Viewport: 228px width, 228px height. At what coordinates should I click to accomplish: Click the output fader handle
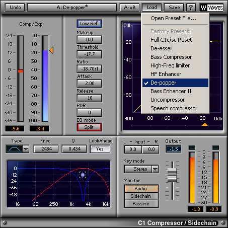tap(172, 175)
